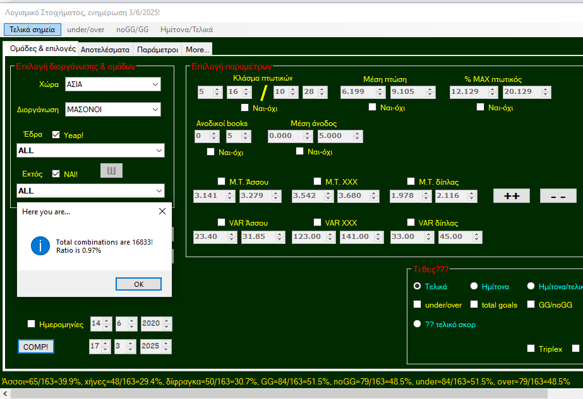Screen dimensions: 583x399
Task: Toggle the Έδρα Yeap! checkbox
Action: pos(56,135)
